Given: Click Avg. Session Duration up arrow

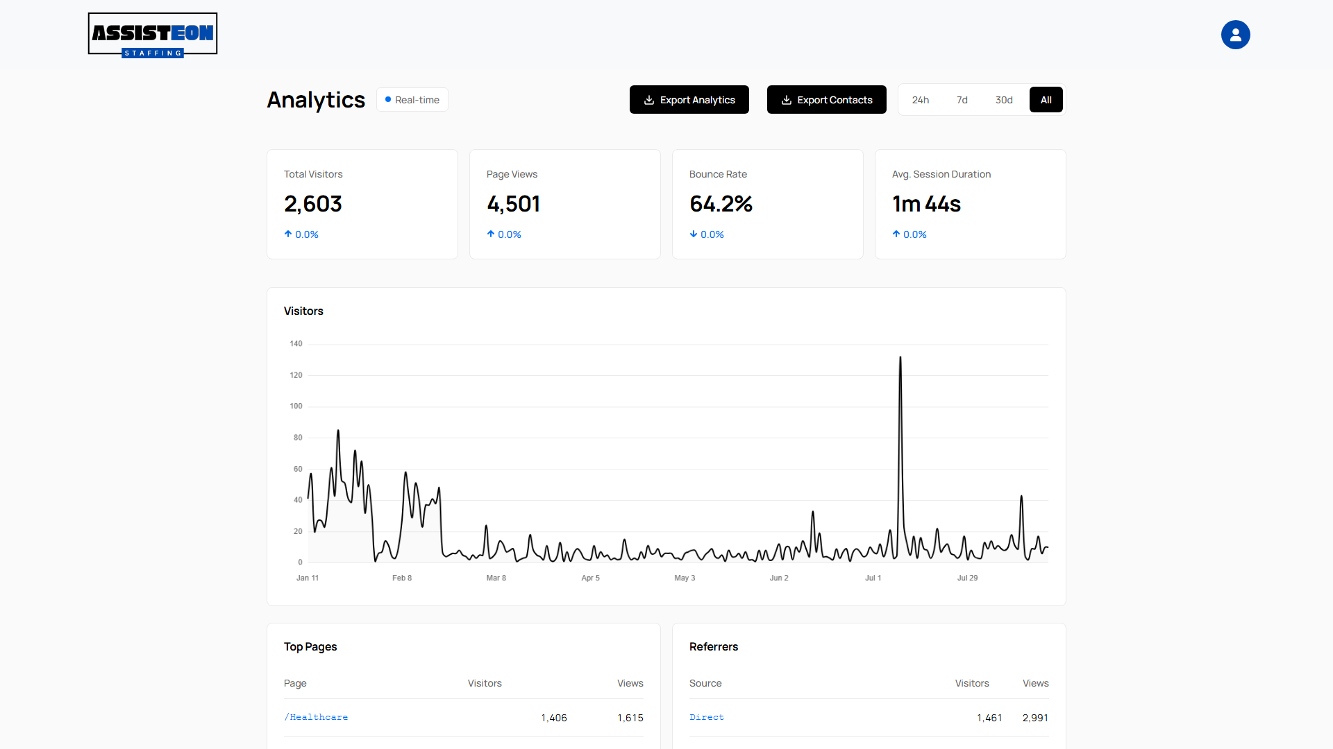Looking at the screenshot, I should pyautogui.click(x=896, y=234).
